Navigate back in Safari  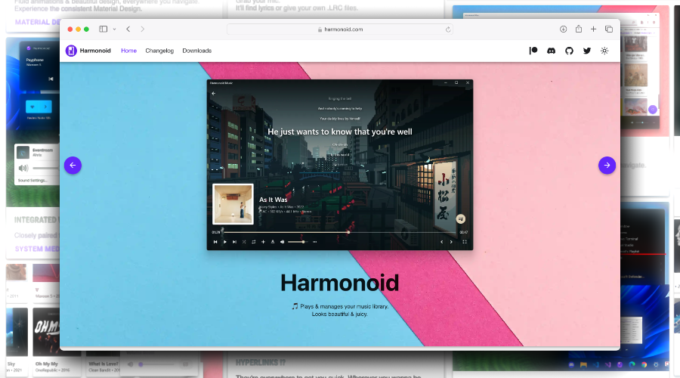click(128, 29)
